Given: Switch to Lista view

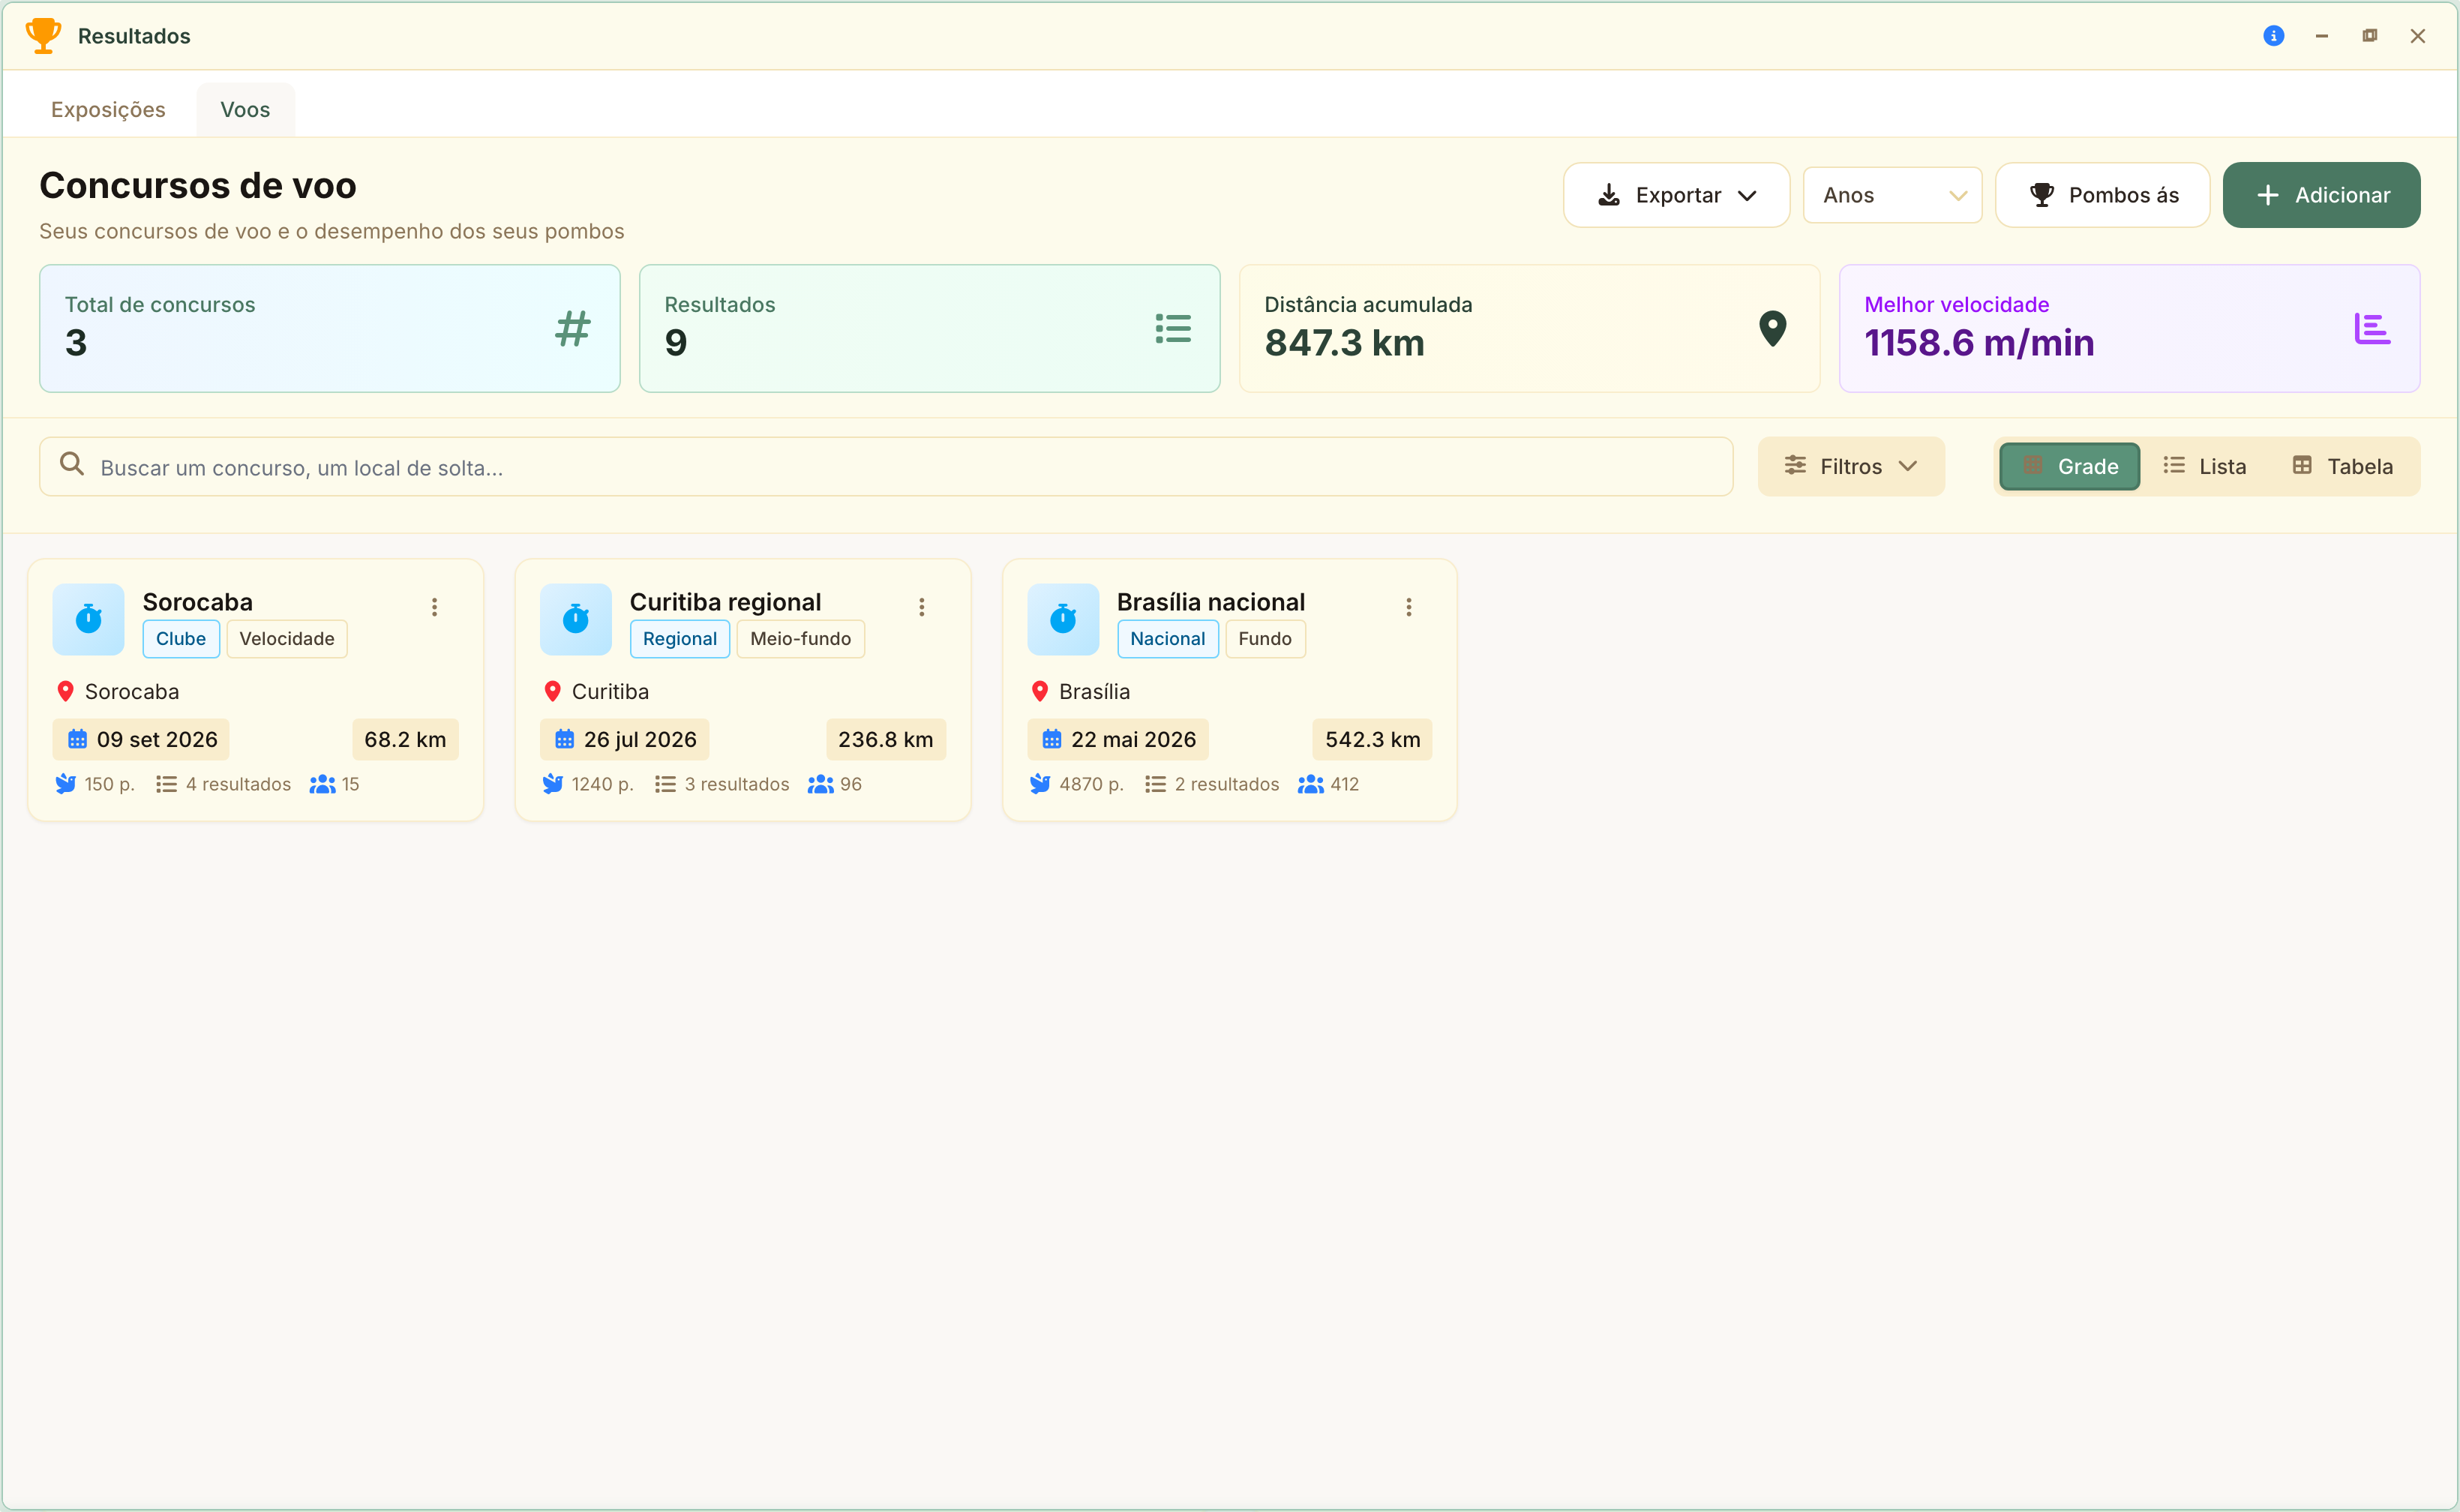Looking at the screenshot, I should click(2204, 466).
